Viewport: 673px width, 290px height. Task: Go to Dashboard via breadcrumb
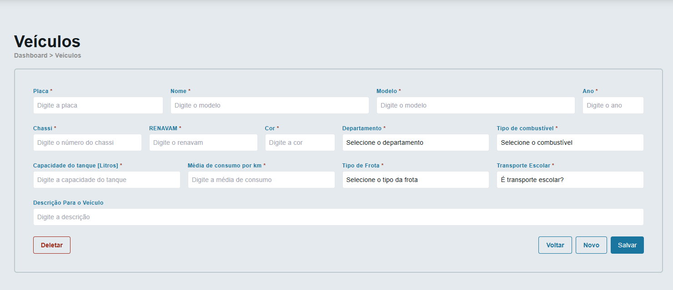[x=30, y=55]
